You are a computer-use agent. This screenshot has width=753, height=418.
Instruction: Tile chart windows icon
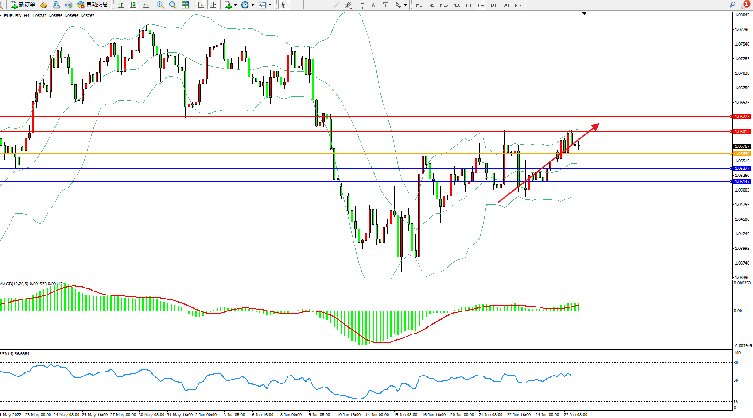tap(185, 5)
